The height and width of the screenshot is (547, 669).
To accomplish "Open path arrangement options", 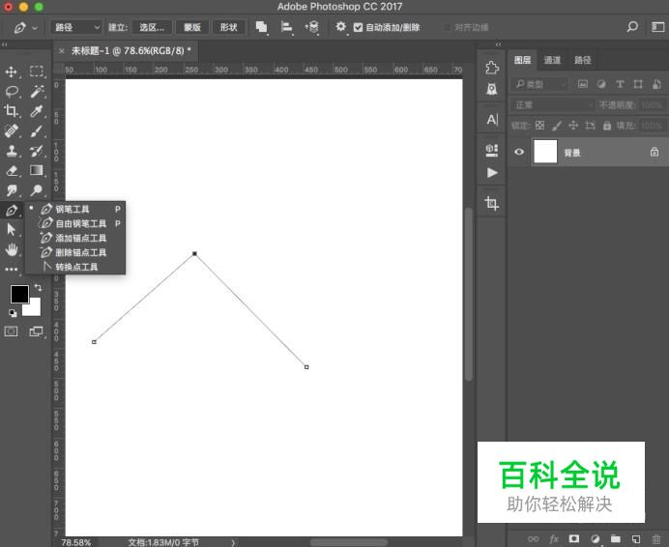I will [312, 27].
